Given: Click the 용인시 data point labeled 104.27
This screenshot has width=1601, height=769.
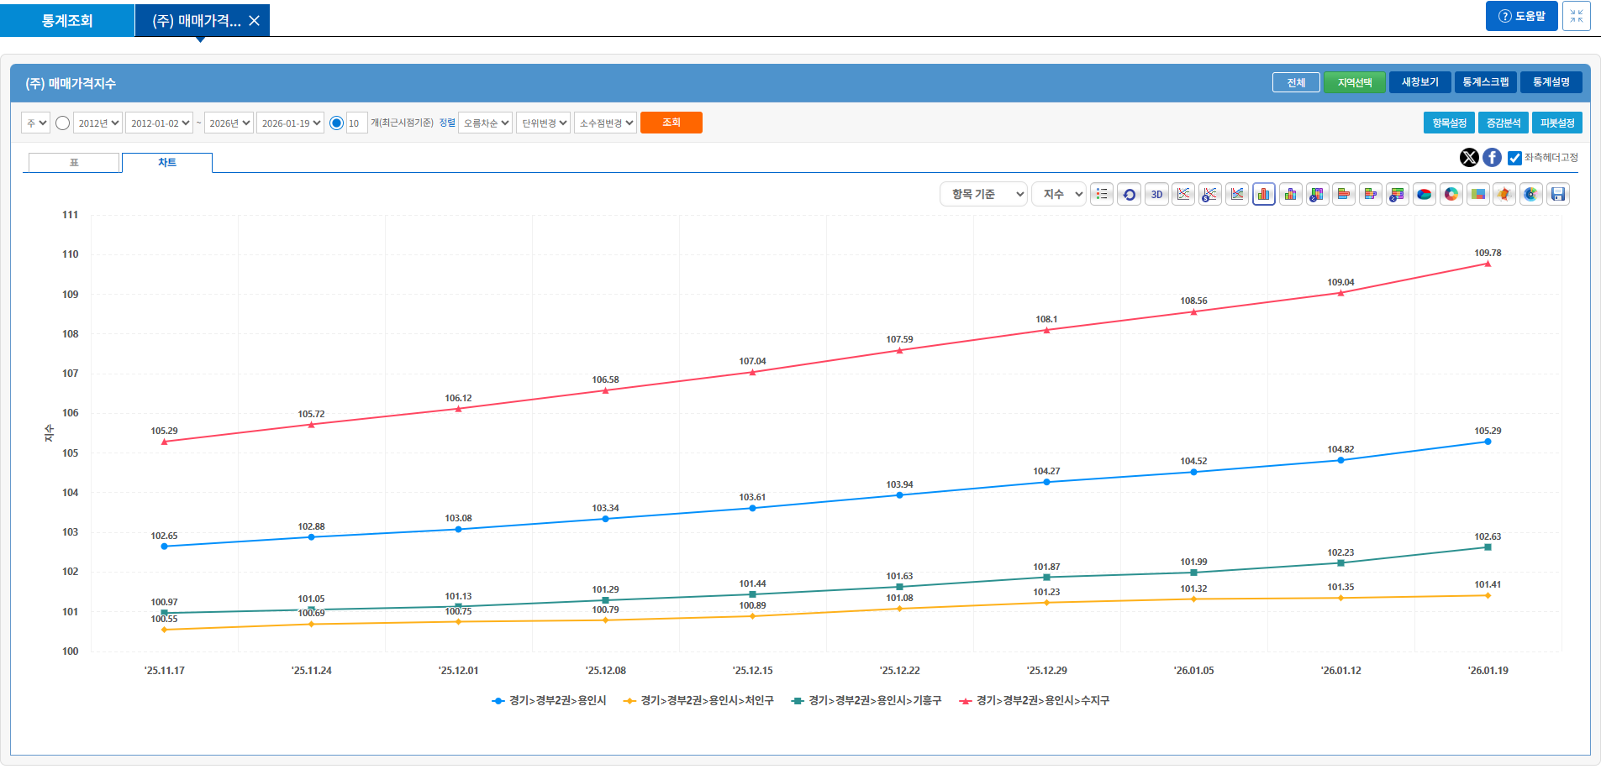Looking at the screenshot, I should [1046, 482].
